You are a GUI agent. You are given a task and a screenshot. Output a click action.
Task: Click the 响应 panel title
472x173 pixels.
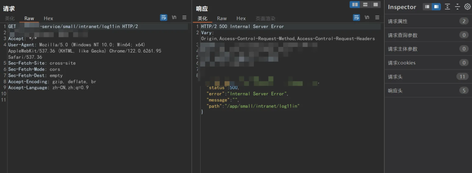(201, 9)
